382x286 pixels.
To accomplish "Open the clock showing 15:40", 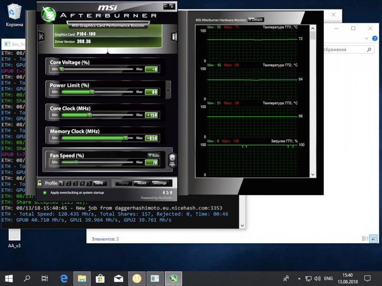I will tap(348, 278).
